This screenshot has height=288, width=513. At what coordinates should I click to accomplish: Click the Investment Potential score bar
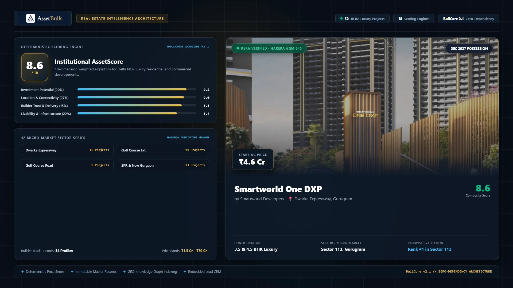(137, 90)
